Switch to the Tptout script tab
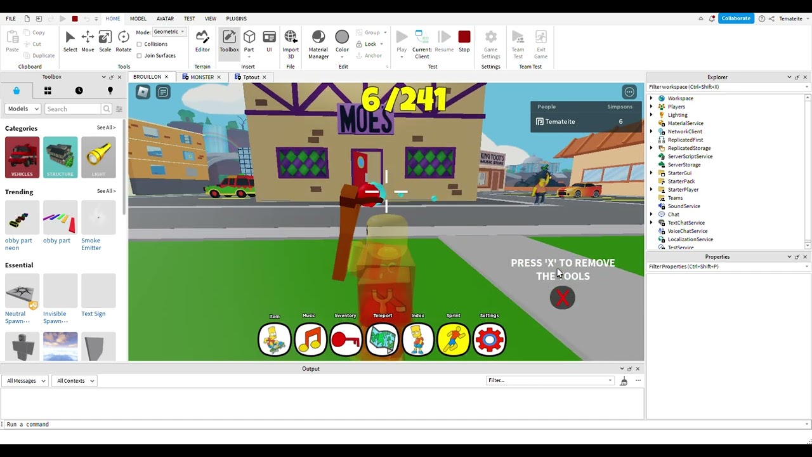This screenshot has width=812, height=457. 251,77
